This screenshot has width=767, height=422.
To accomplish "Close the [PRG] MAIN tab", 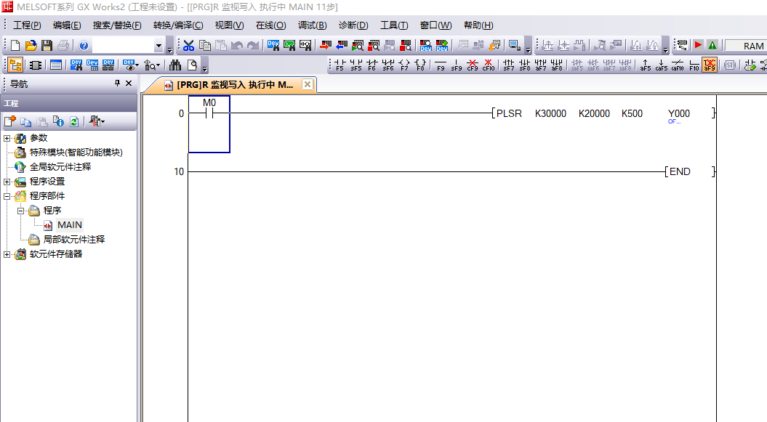I will [308, 85].
